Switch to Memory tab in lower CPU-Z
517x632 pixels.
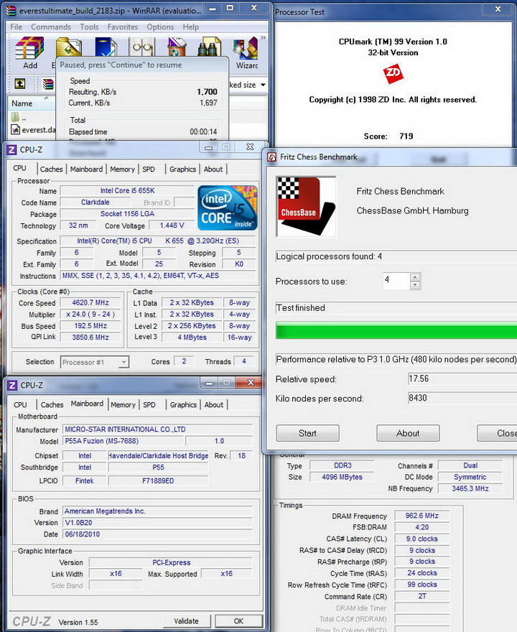(x=123, y=404)
